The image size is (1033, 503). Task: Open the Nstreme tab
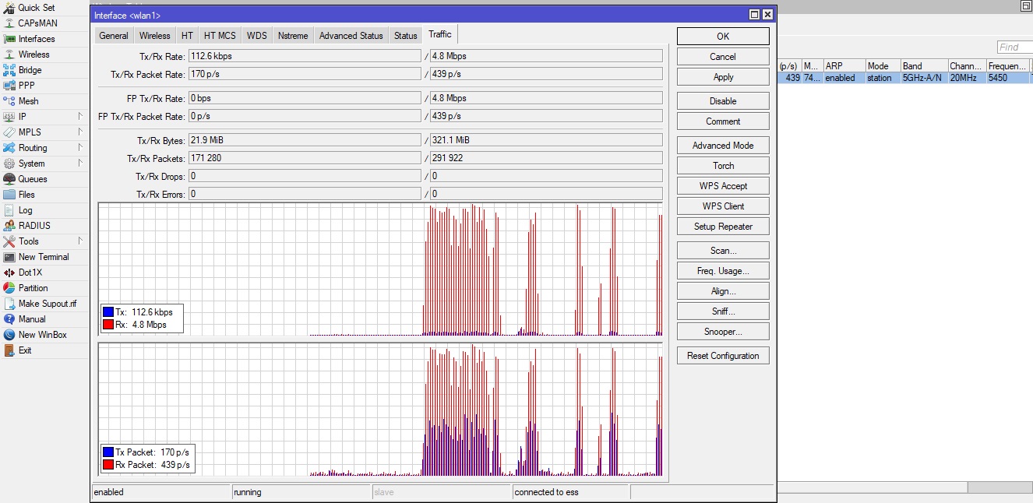click(x=292, y=35)
